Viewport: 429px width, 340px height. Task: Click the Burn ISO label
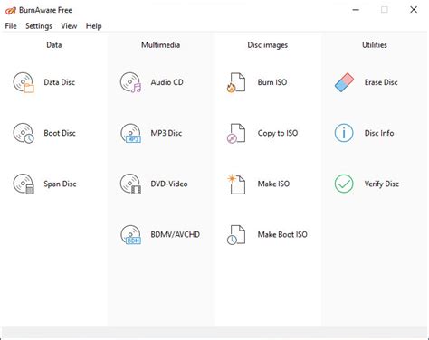[272, 82]
